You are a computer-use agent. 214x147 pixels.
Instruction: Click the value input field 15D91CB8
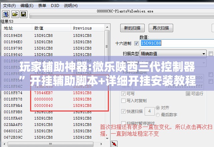[x=177, y=43]
